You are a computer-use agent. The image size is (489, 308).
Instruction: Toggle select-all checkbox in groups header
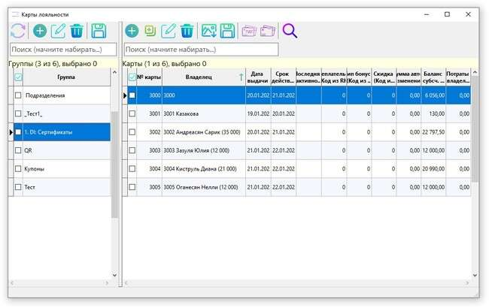19,77
